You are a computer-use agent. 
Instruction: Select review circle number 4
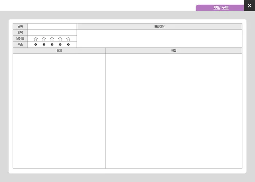pyautogui.click(x=60, y=45)
